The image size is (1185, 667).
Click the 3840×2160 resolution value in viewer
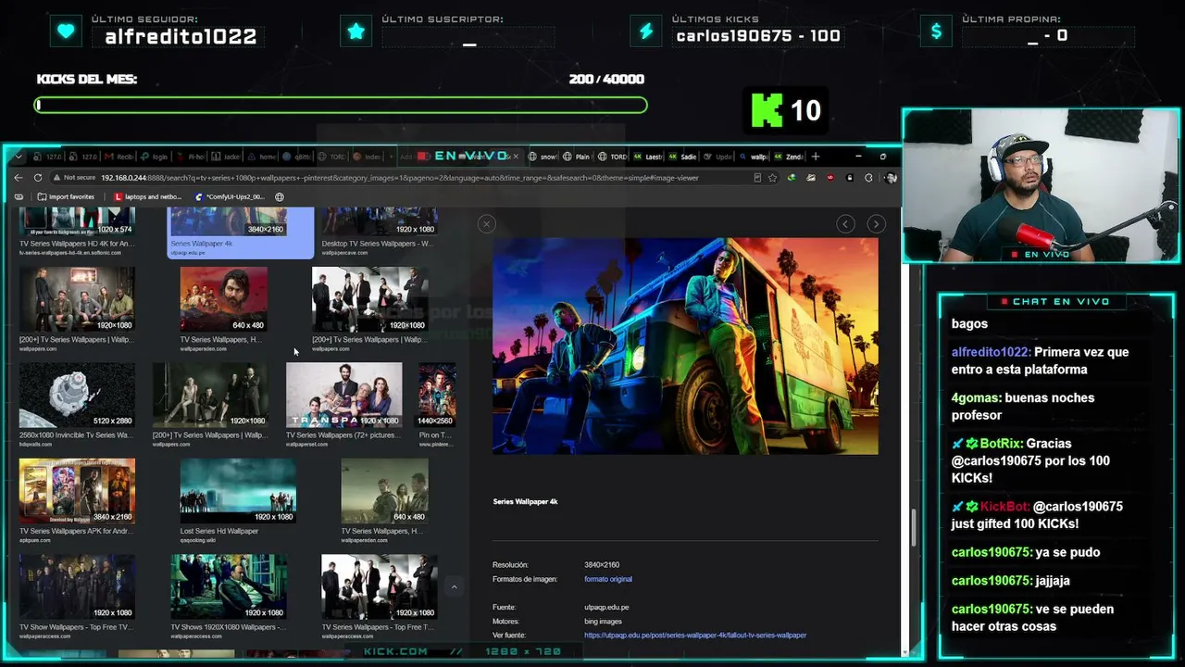point(602,564)
